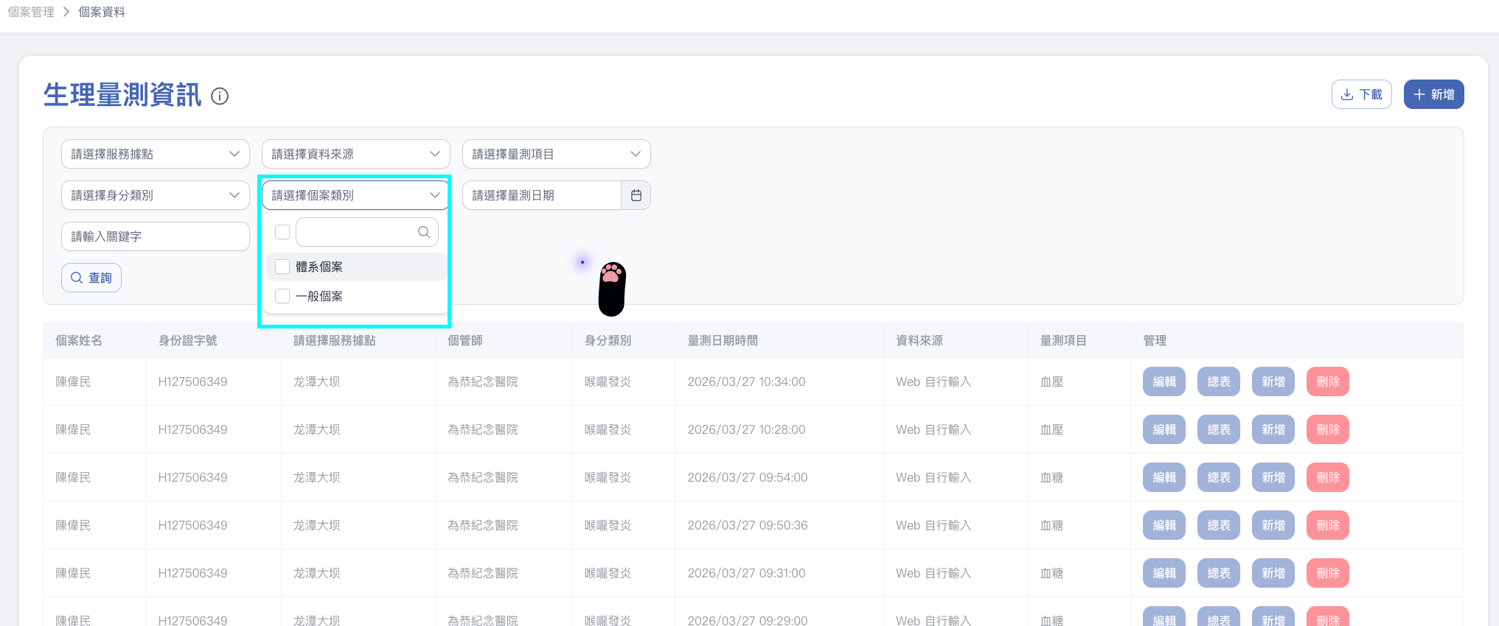Screen dimensions: 1499x626
Task: Click the info icon beside 生理量測資訊 title
Action: pos(220,96)
